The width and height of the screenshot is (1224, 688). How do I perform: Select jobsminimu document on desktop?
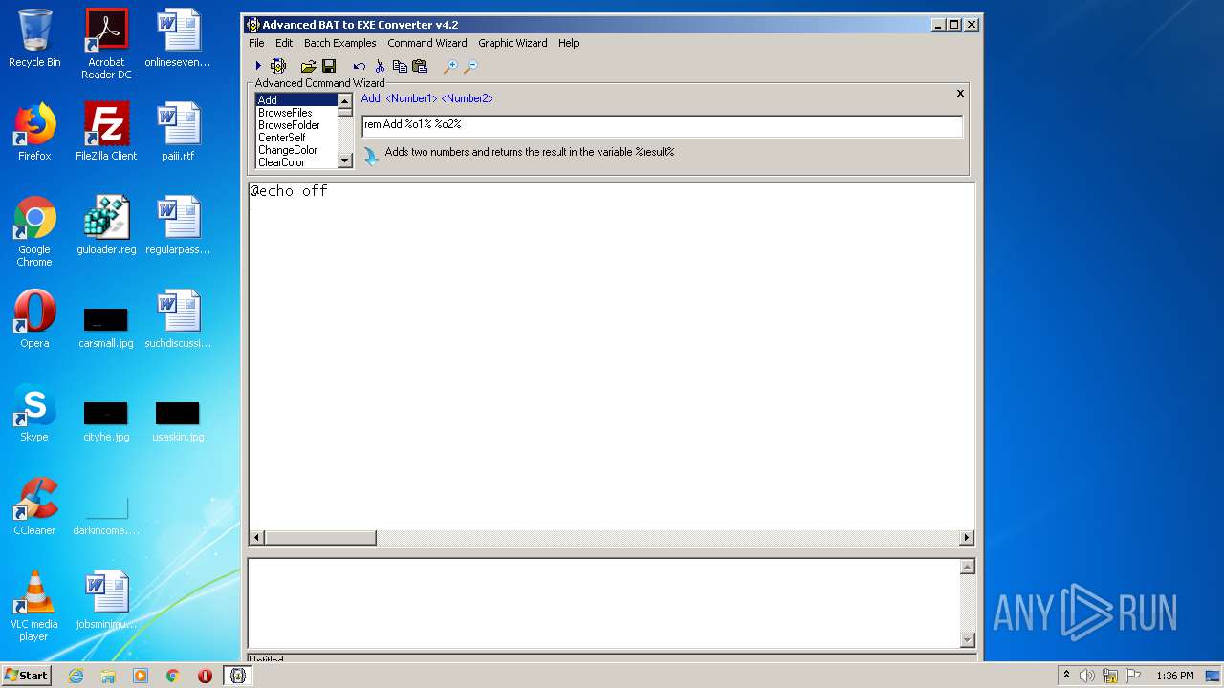pos(106,600)
